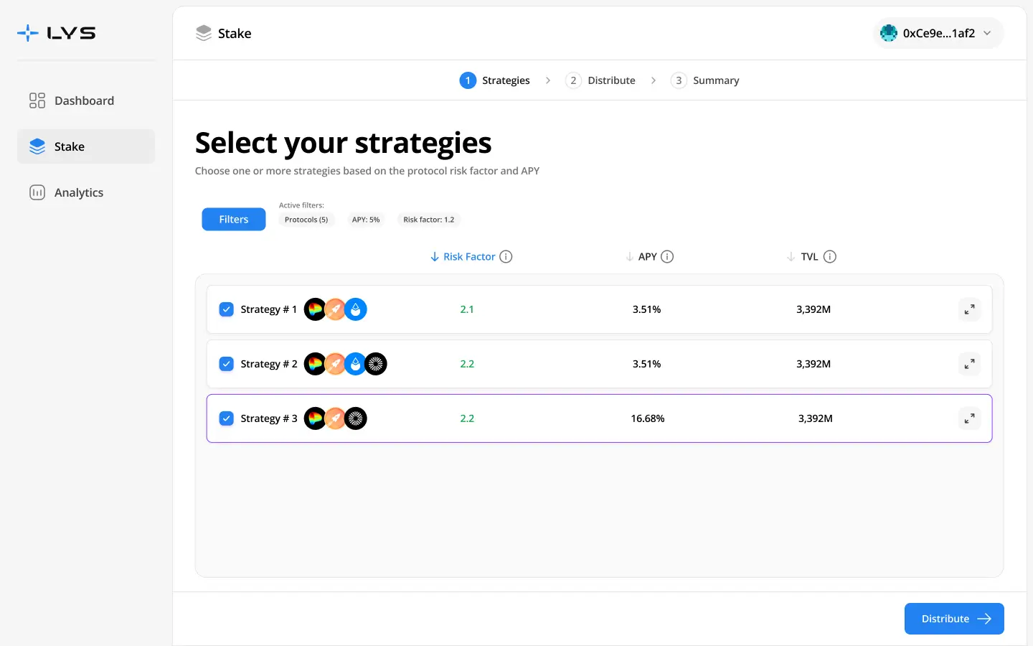Image resolution: width=1033 pixels, height=646 pixels.
Task: Click the wallet avatar icon
Action: pyautogui.click(x=889, y=33)
